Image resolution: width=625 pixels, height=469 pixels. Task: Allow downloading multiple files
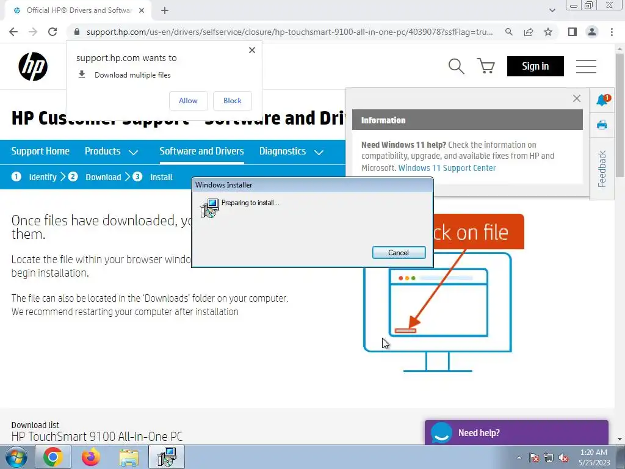(188, 101)
